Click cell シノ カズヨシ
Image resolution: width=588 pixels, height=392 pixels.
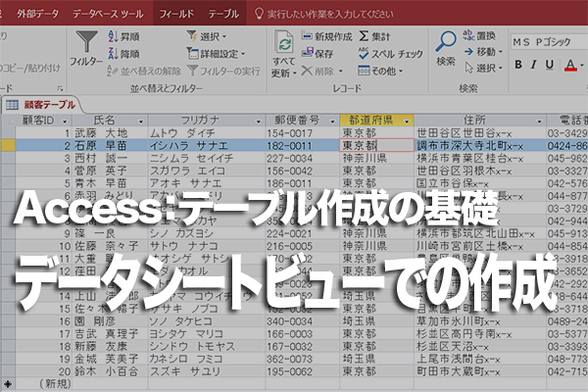pos(207,233)
